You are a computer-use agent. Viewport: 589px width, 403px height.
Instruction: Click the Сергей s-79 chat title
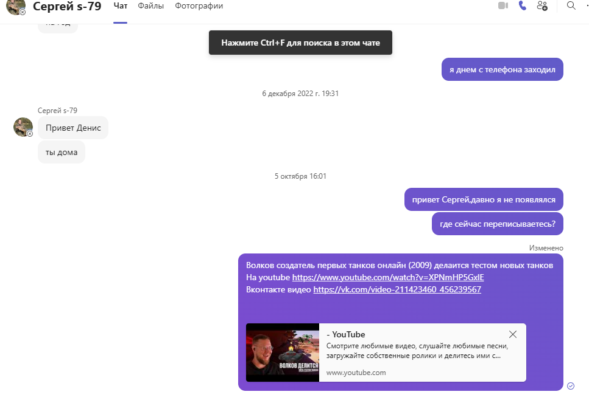[67, 6]
